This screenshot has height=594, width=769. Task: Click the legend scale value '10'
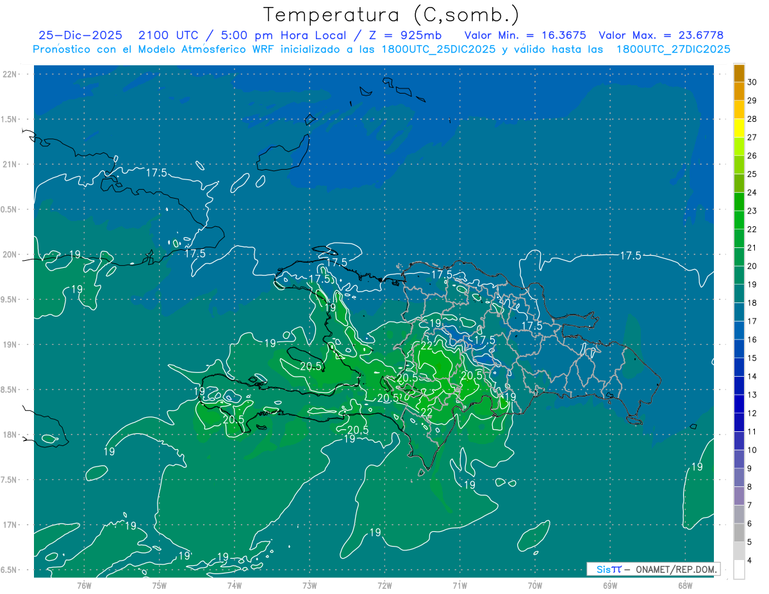[752, 450]
